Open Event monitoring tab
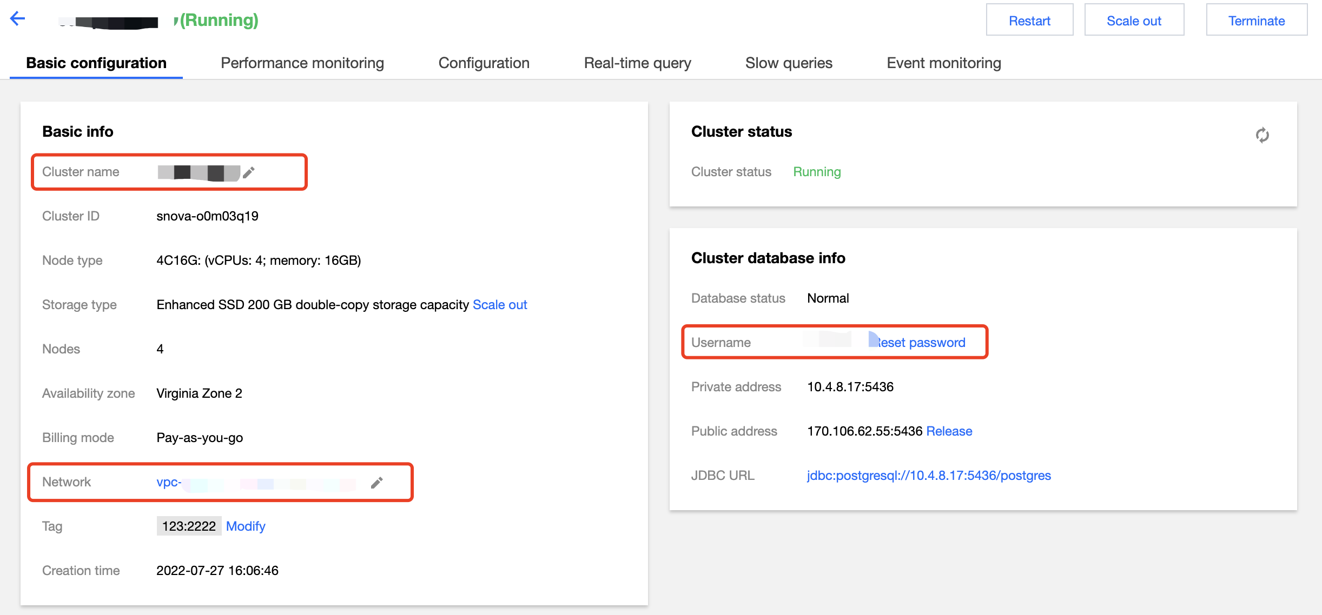The width and height of the screenshot is (1322, 615). click(x=943, y=63)
